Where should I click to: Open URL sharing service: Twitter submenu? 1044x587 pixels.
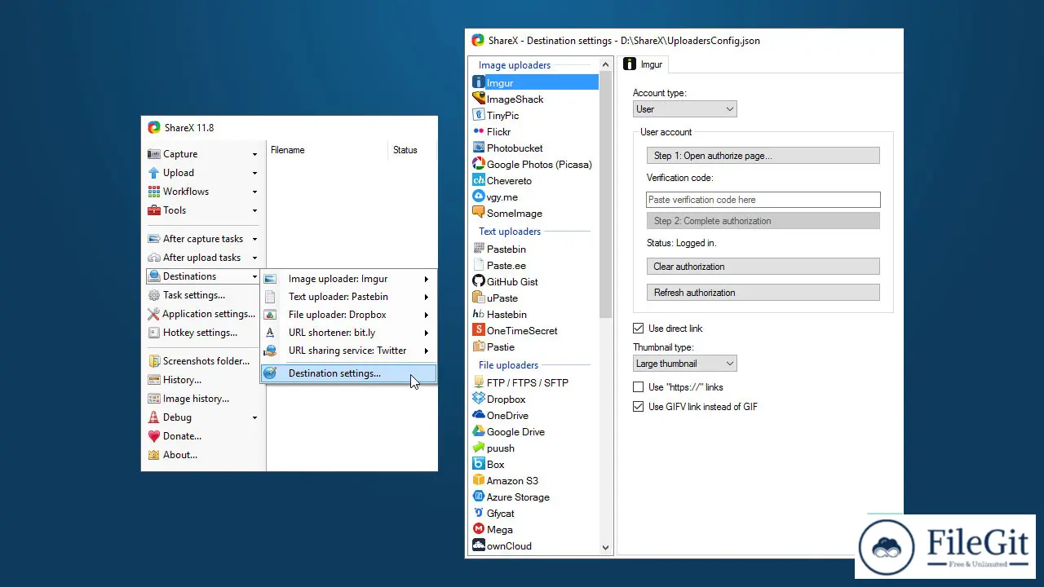pos(348,351)
